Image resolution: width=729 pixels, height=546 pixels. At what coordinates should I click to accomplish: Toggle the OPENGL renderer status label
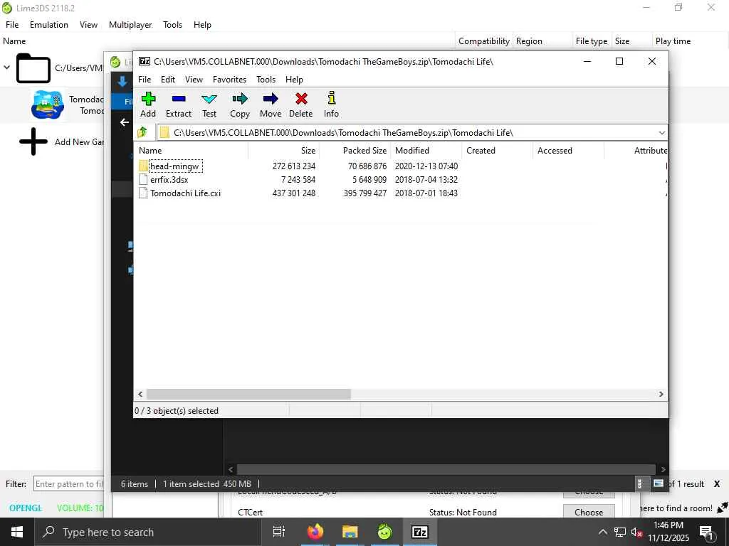26,508
